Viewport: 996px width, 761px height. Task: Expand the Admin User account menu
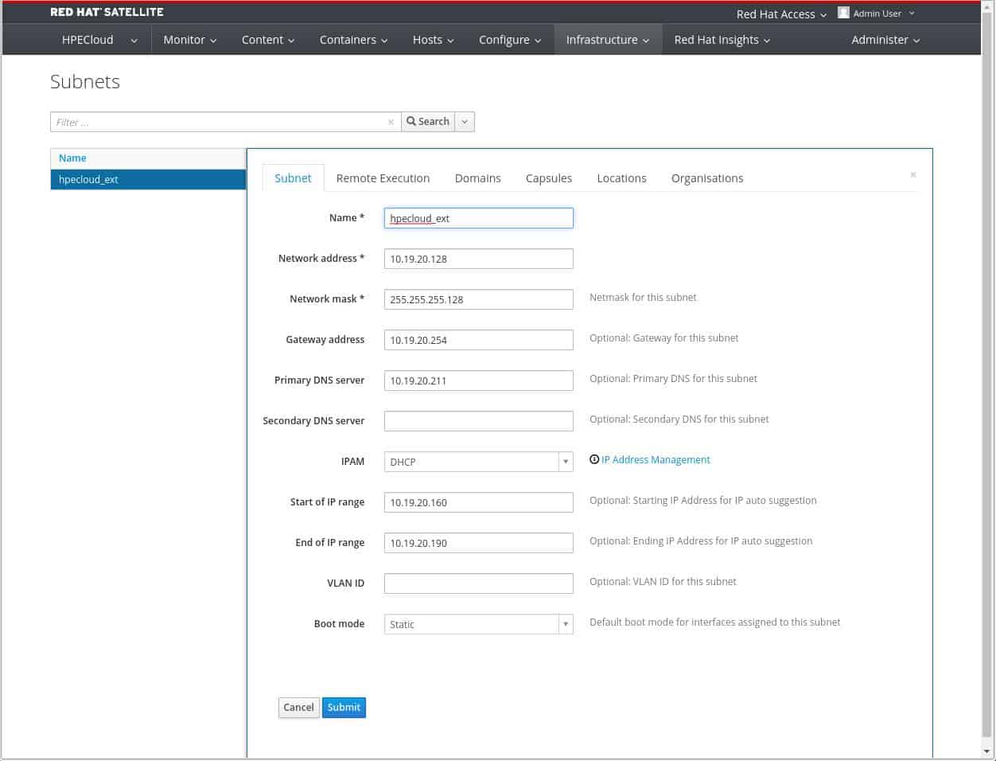point(884,13)
